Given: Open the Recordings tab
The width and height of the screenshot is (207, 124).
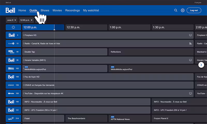Looking at the screenshot, I should (x=72, y=10).
